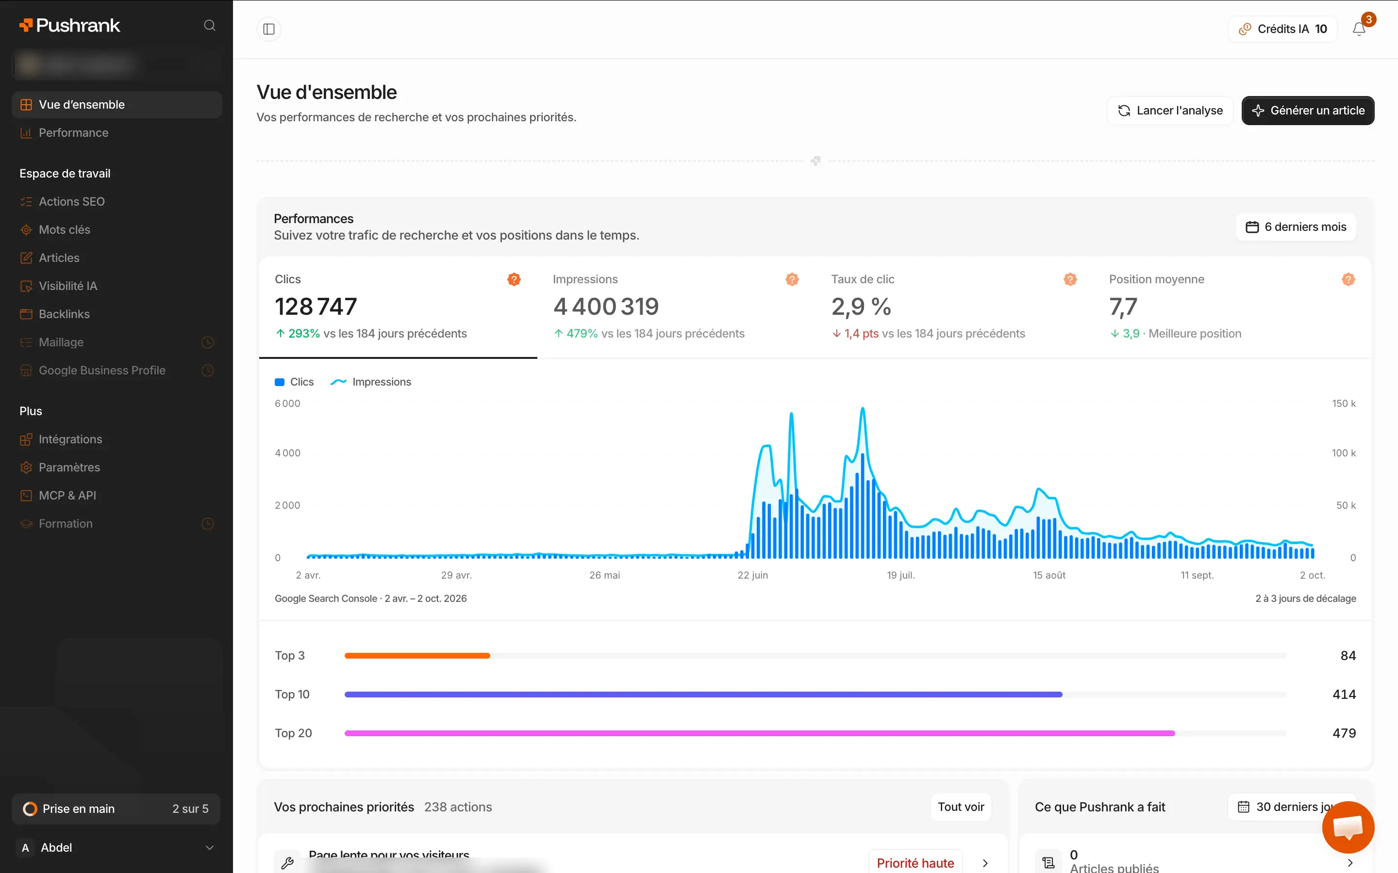Image resolution: width=1398 pixels, height=873 pixels.
Task: Expand the Abdel account menu
Action: 116,848
